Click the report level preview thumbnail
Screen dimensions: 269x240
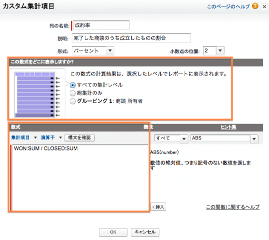pos(37,94)
